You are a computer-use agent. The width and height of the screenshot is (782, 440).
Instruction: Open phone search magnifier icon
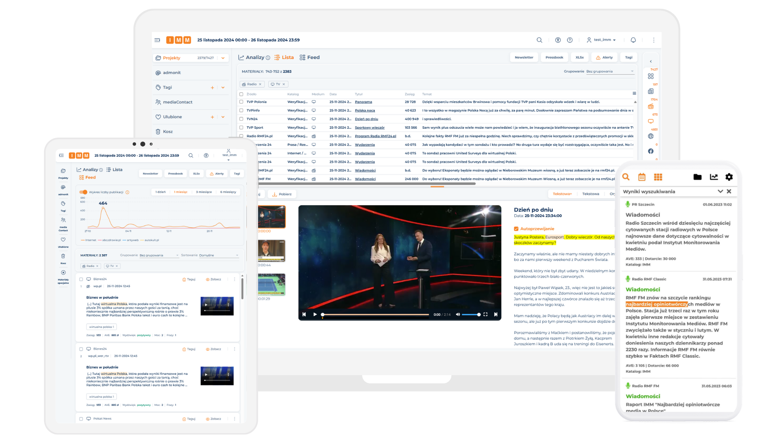click(626, 177)
